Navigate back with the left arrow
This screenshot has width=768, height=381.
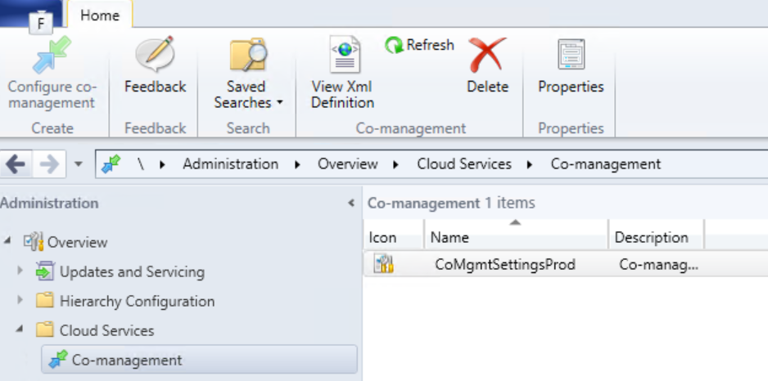[16, 164]
